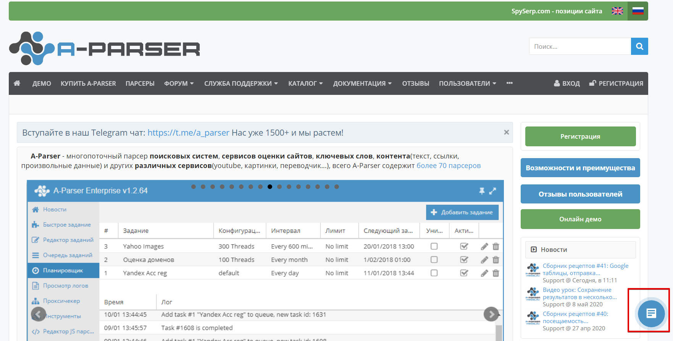Image resolution: width=673 pixels, height=341 pixels.
Task: Follow the https://t.me/a_parser Telegram link
Action: click(189, 133)
